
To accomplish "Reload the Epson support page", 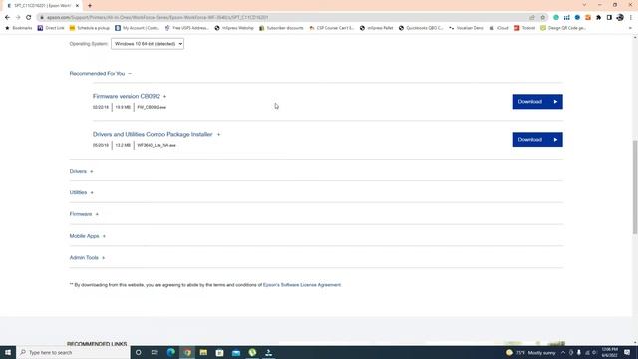I will 29,18.
